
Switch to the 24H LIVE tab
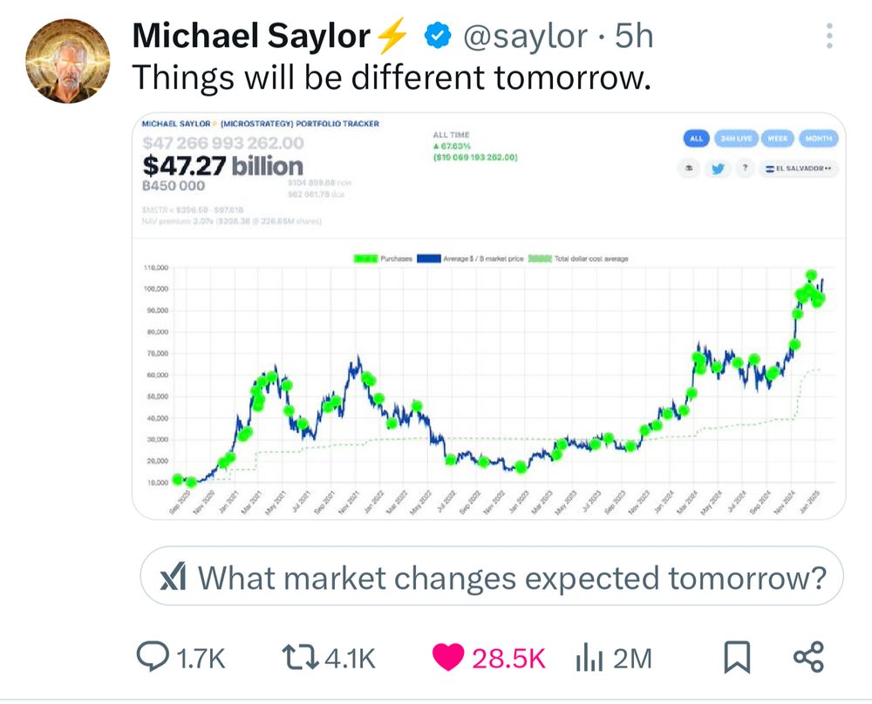tap(736, 139)
